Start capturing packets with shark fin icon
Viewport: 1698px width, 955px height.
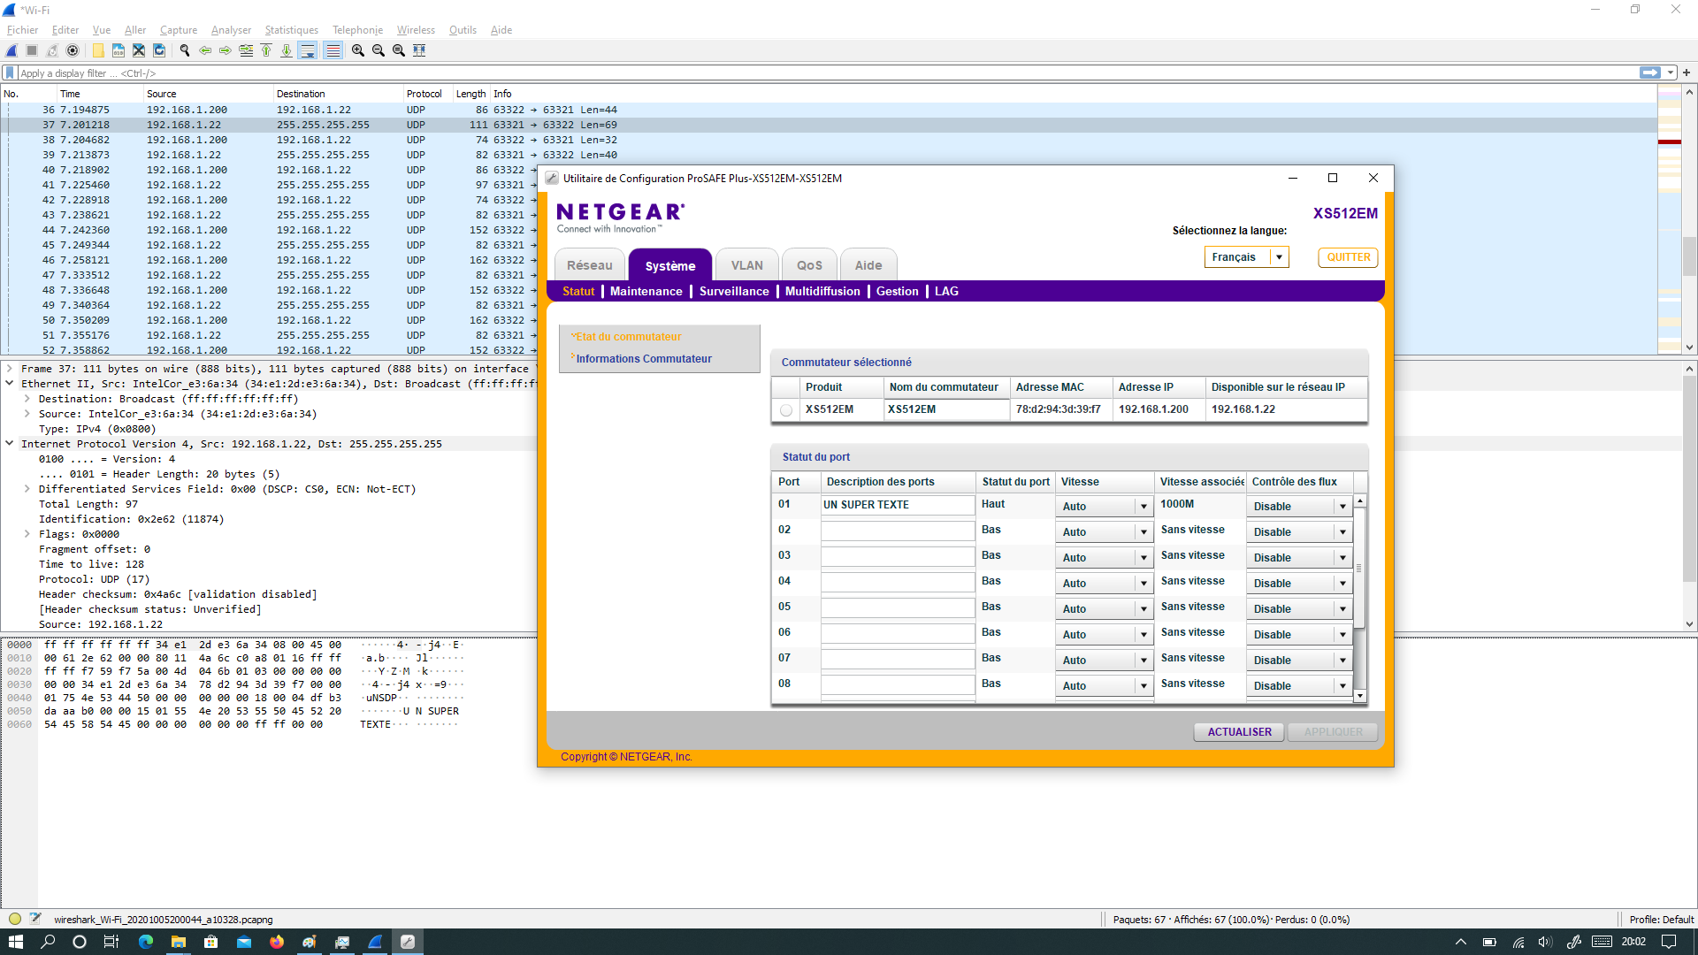[11, 50]
